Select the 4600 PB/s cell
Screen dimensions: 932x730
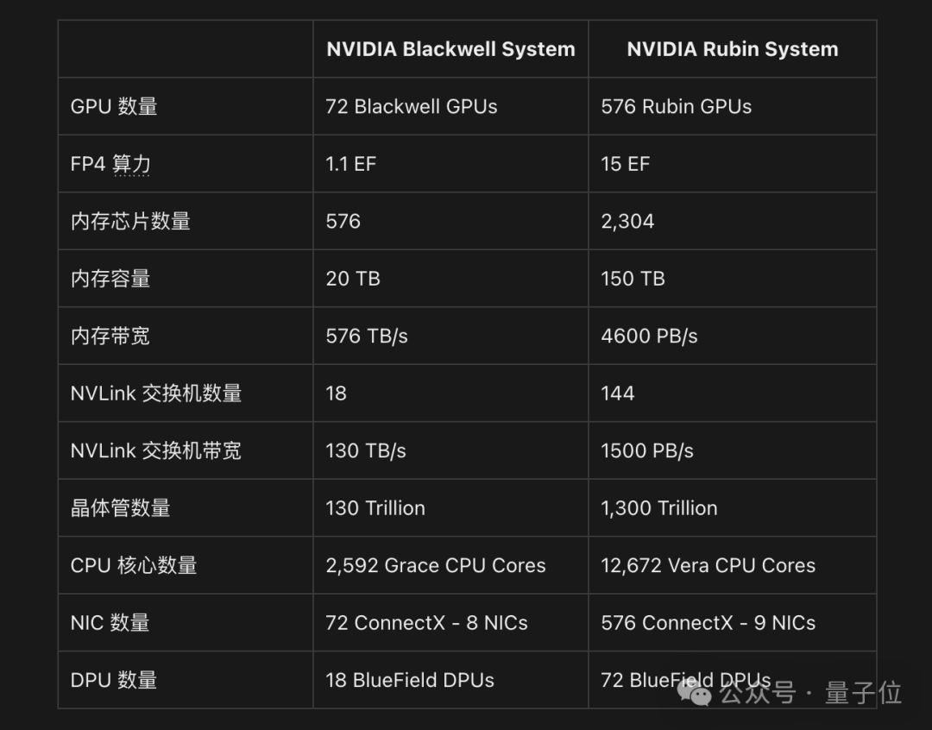(x=649, y=336)
